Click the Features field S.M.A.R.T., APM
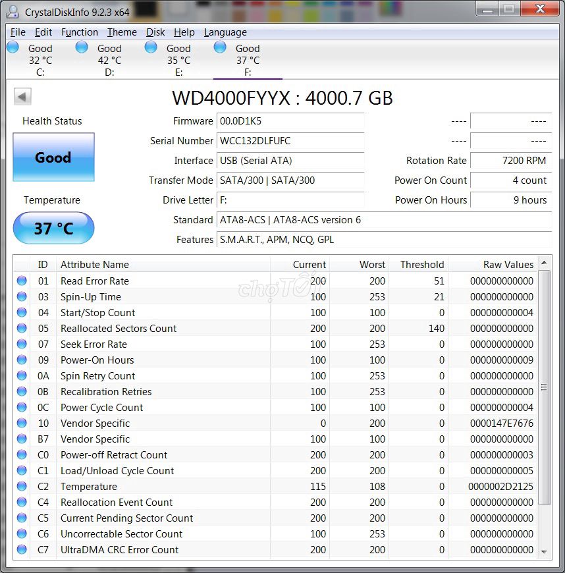Viewport: 565px width, 573px height. 384,239
